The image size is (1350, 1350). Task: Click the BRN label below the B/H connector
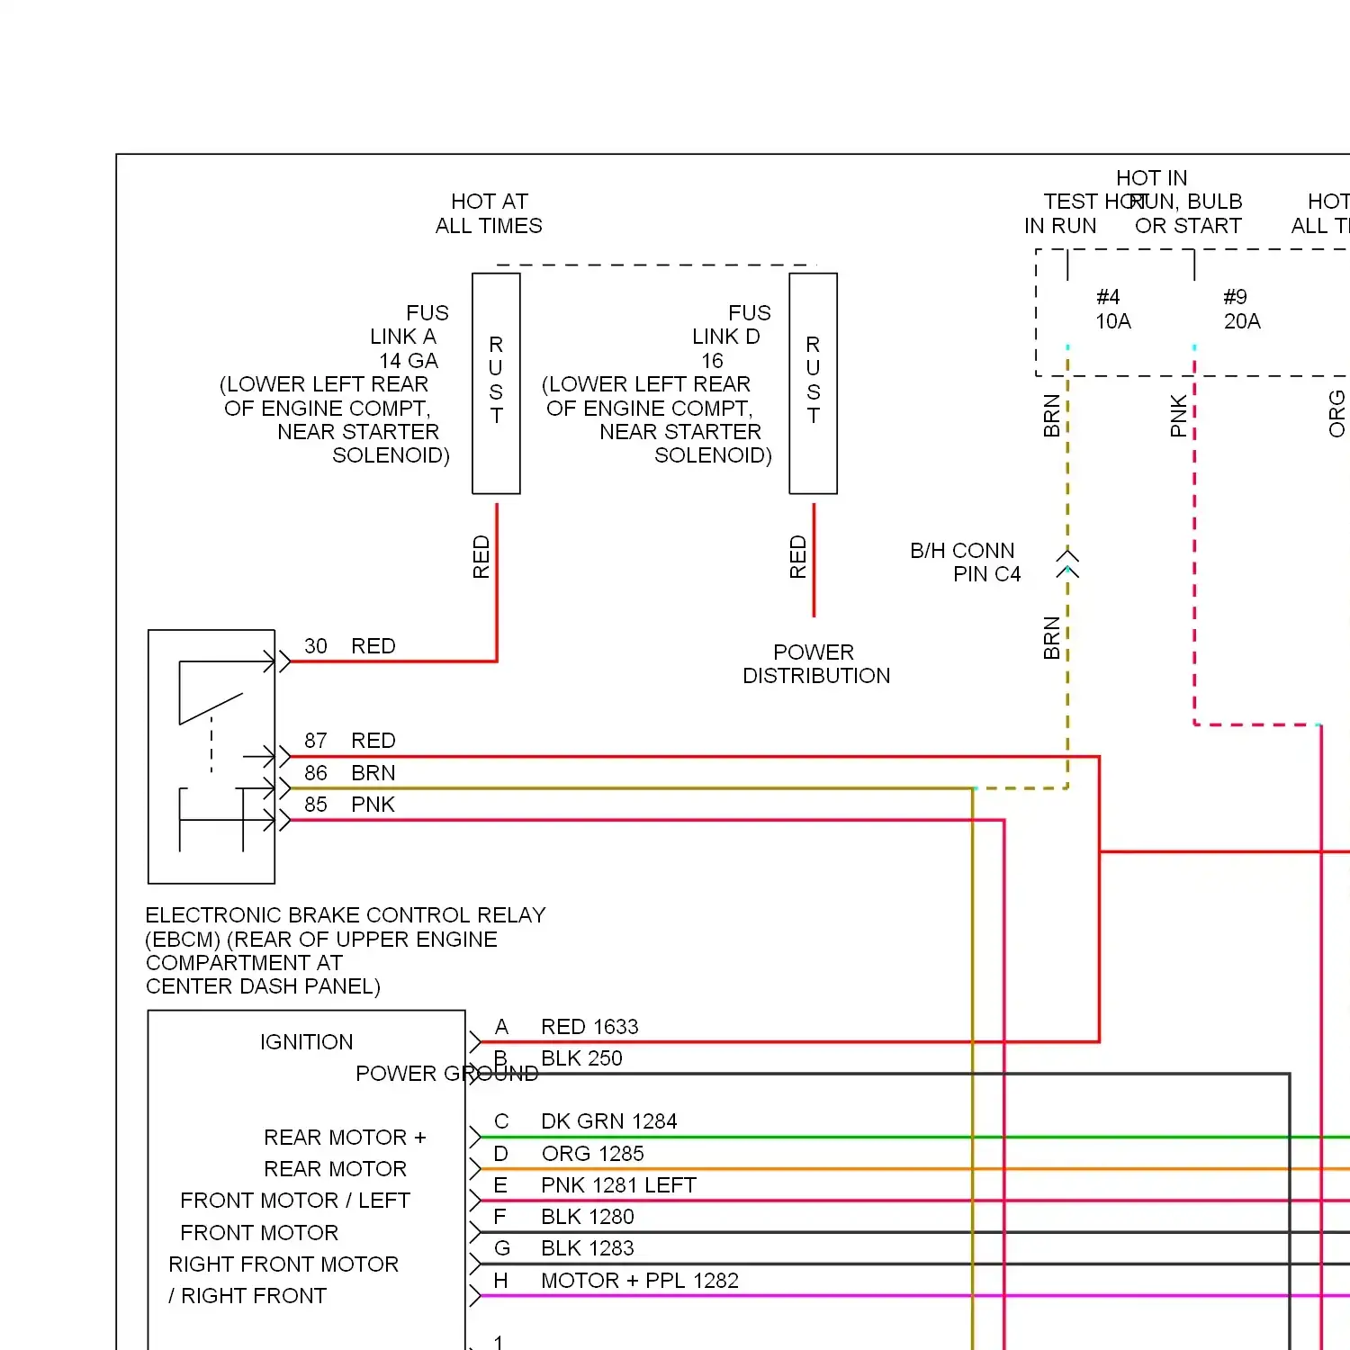pos(1051,638)
